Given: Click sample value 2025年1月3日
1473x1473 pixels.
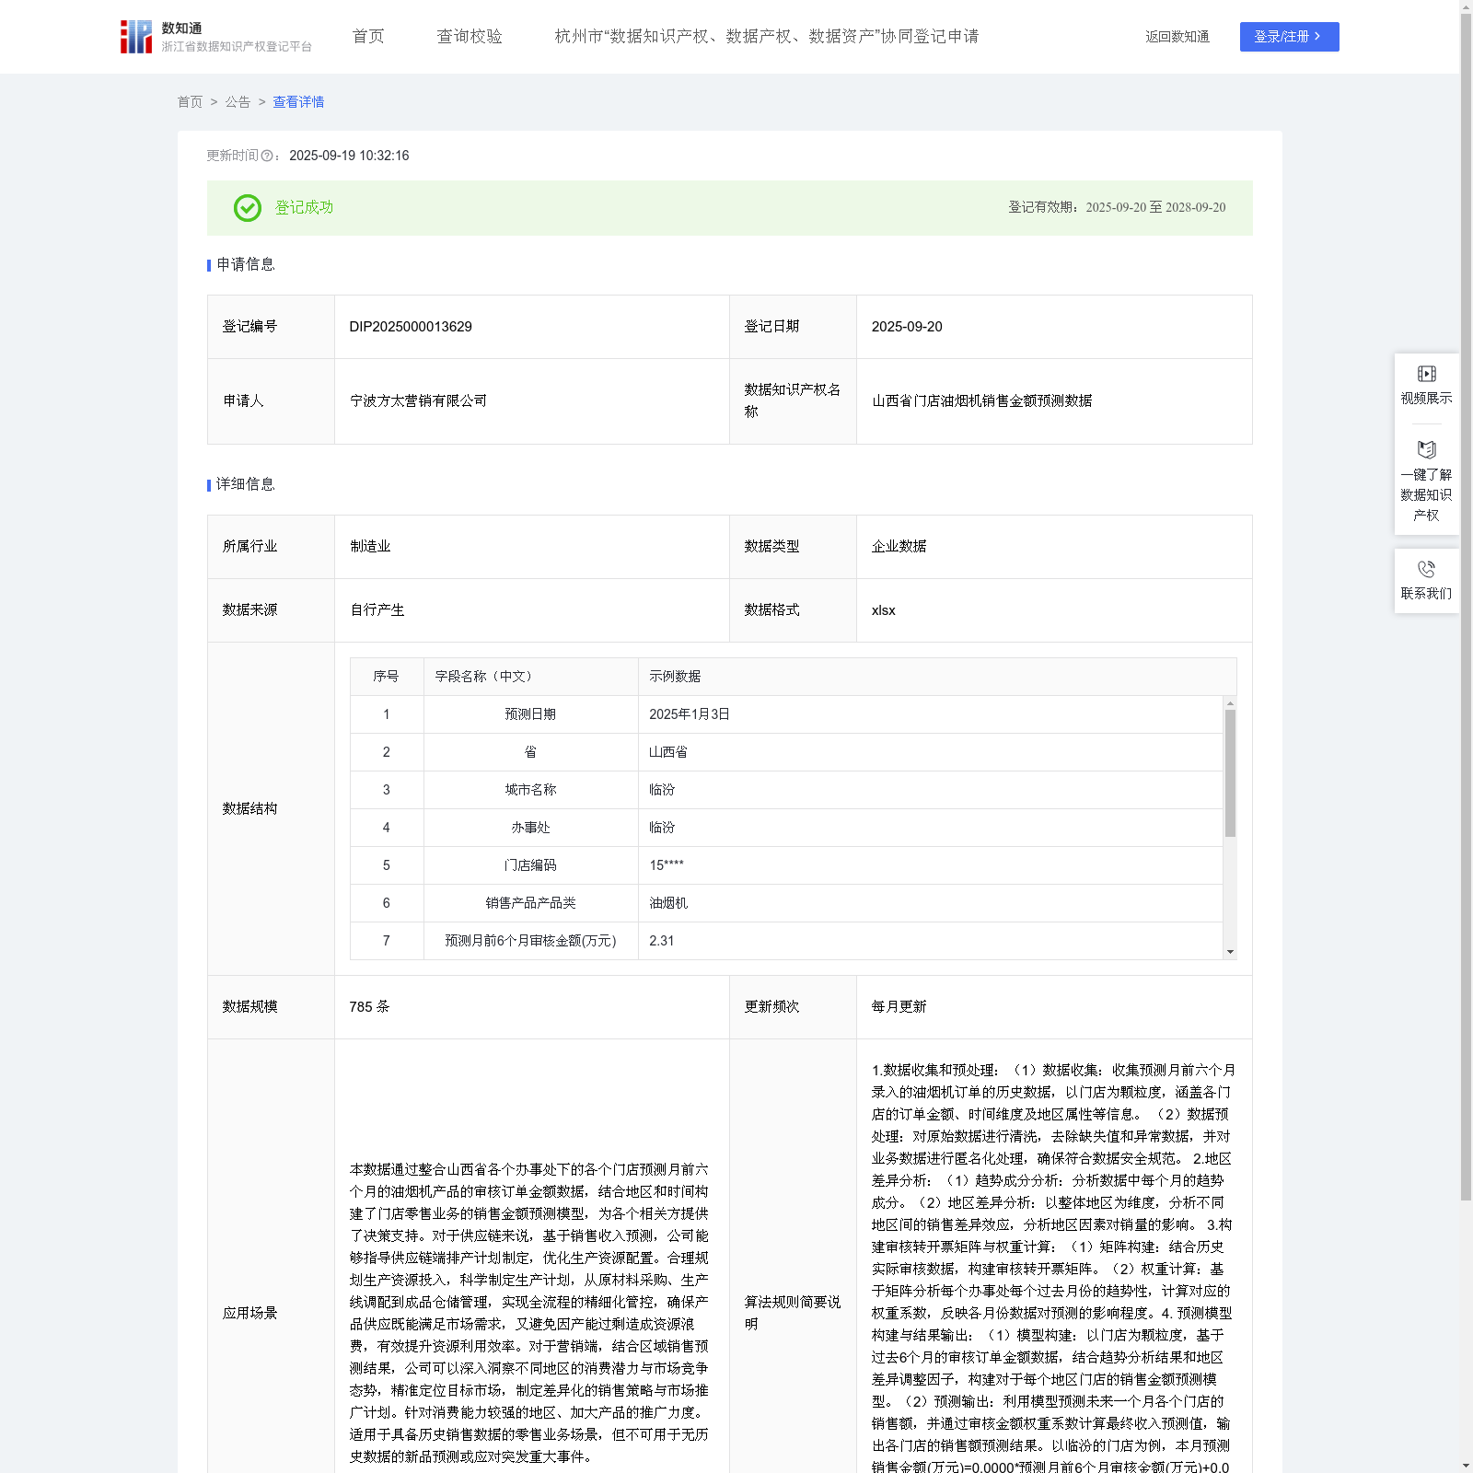Looking at the screenshot, I should [689, 714].
